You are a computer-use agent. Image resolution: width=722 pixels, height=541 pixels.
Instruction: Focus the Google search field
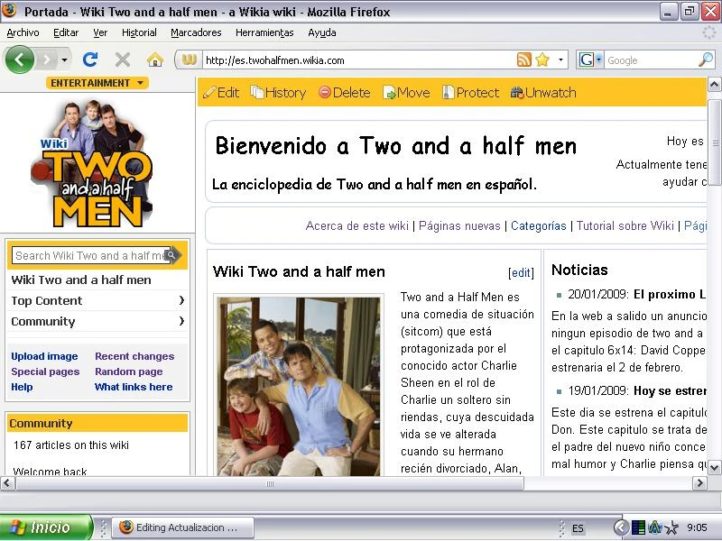coord(651,60)
